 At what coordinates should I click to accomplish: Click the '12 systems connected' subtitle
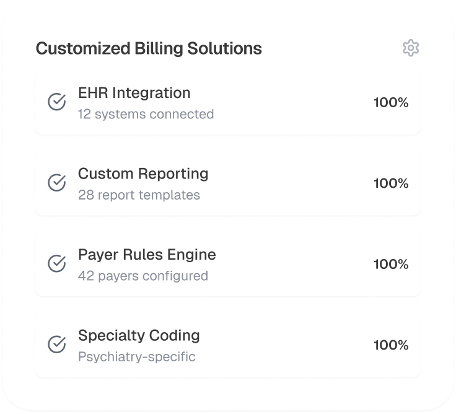[146, 114]
